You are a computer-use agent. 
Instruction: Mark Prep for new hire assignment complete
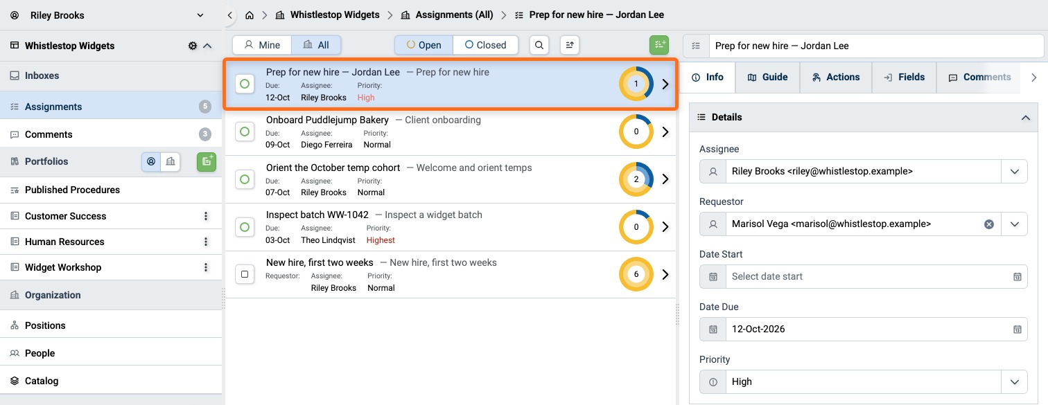[x=244, y=84]
